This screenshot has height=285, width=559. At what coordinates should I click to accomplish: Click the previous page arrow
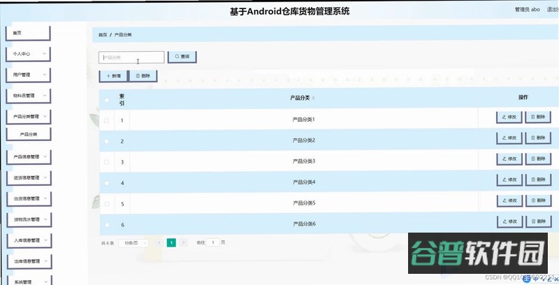[x=159, y=243]
